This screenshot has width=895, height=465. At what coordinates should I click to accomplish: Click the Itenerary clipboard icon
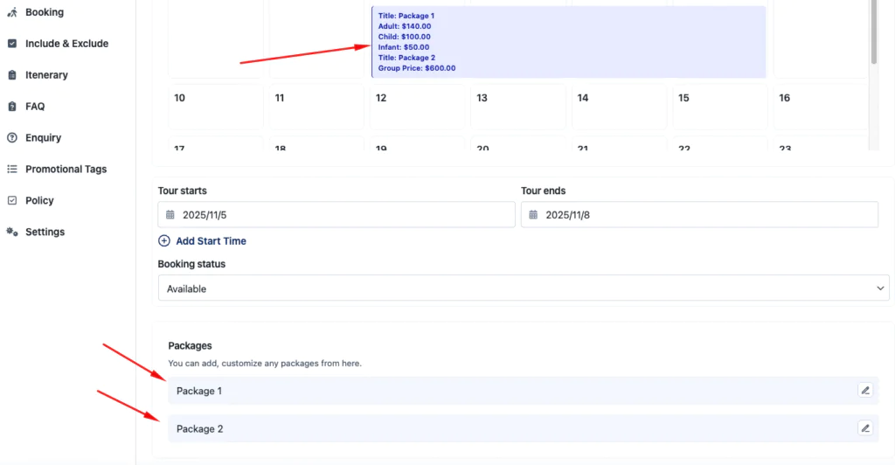12,75
